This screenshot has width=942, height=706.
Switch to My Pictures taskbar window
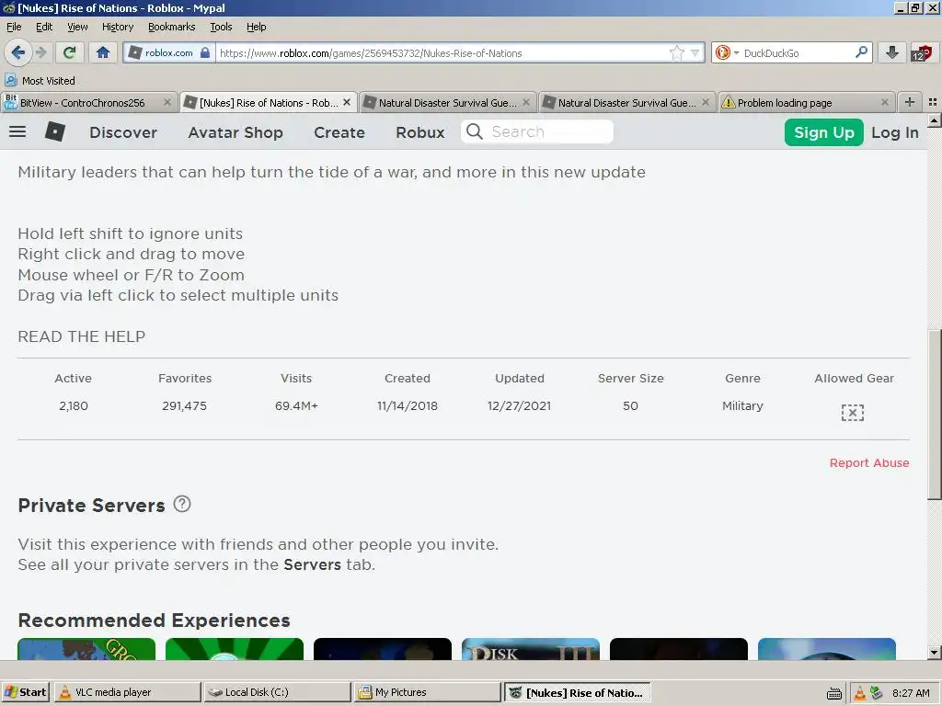pyautogui.click(x=427, y=692)
